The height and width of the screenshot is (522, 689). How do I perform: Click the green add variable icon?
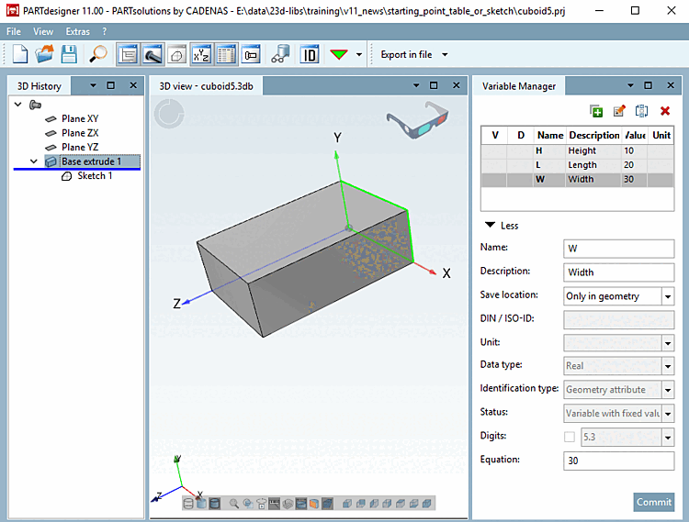pos(596,111)
